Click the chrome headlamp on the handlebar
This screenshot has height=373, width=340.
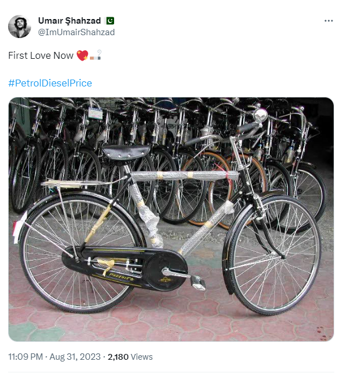tap(260, 115)
